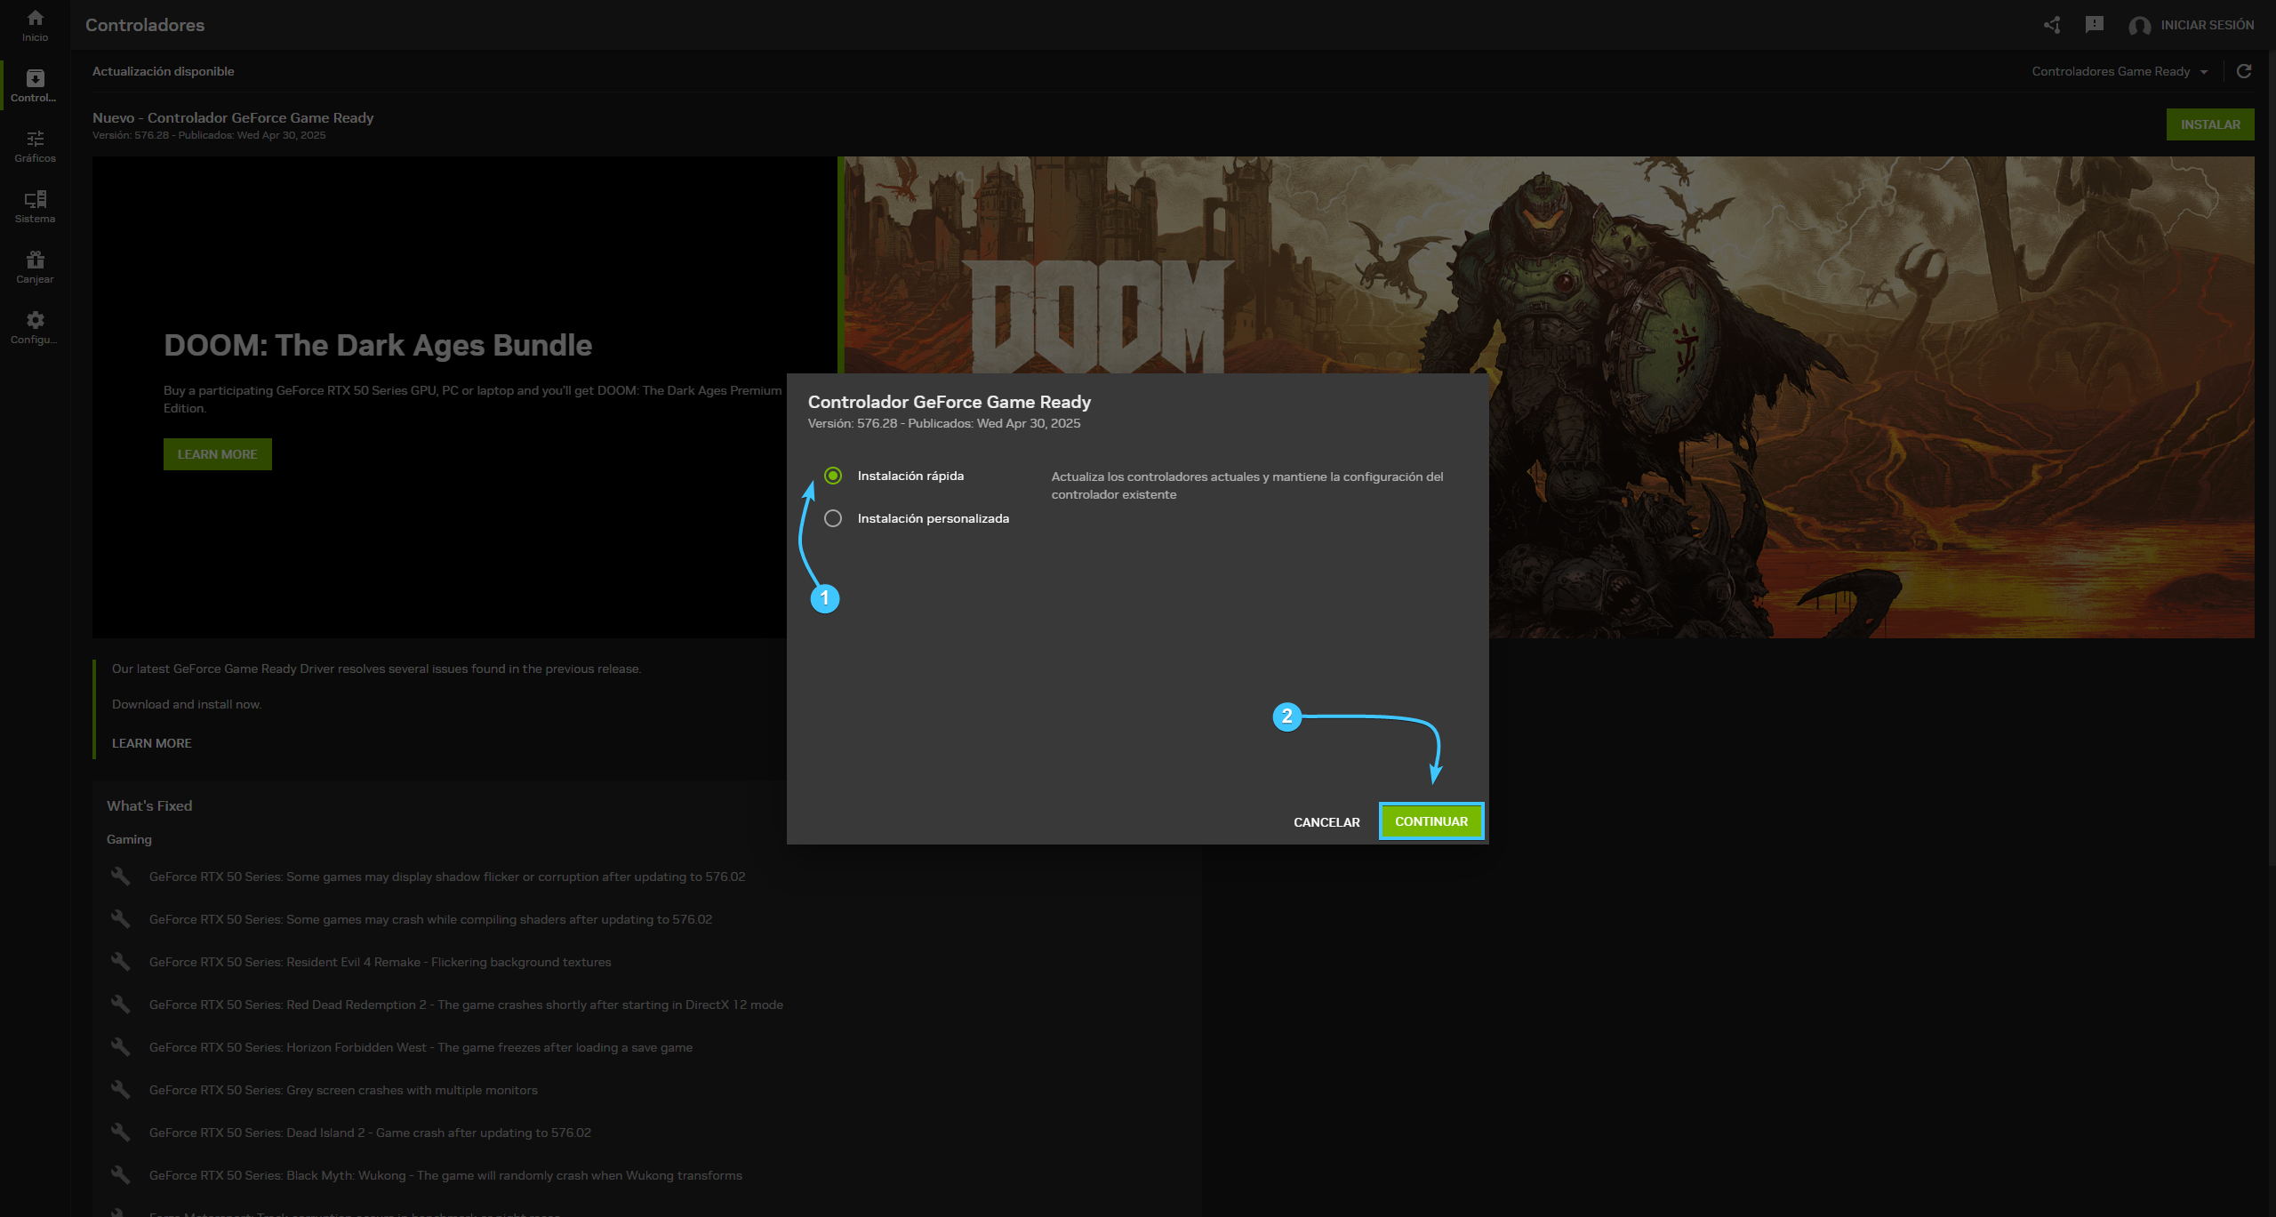Click the dialog version 576.28 line
The image size is (2276, 1217).
point(944,423)
